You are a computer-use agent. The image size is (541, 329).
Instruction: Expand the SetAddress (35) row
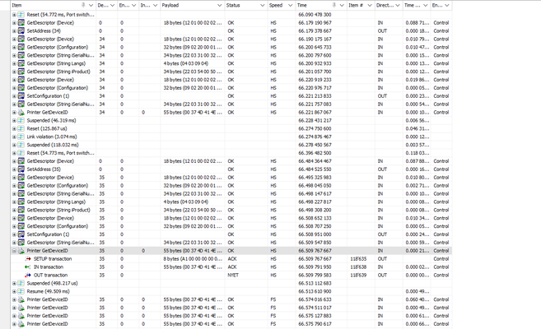click(14, 169)
